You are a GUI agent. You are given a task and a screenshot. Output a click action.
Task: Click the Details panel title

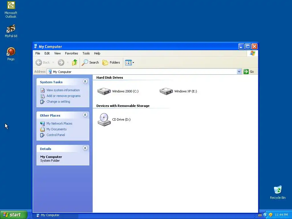click(x=45, y=149)
